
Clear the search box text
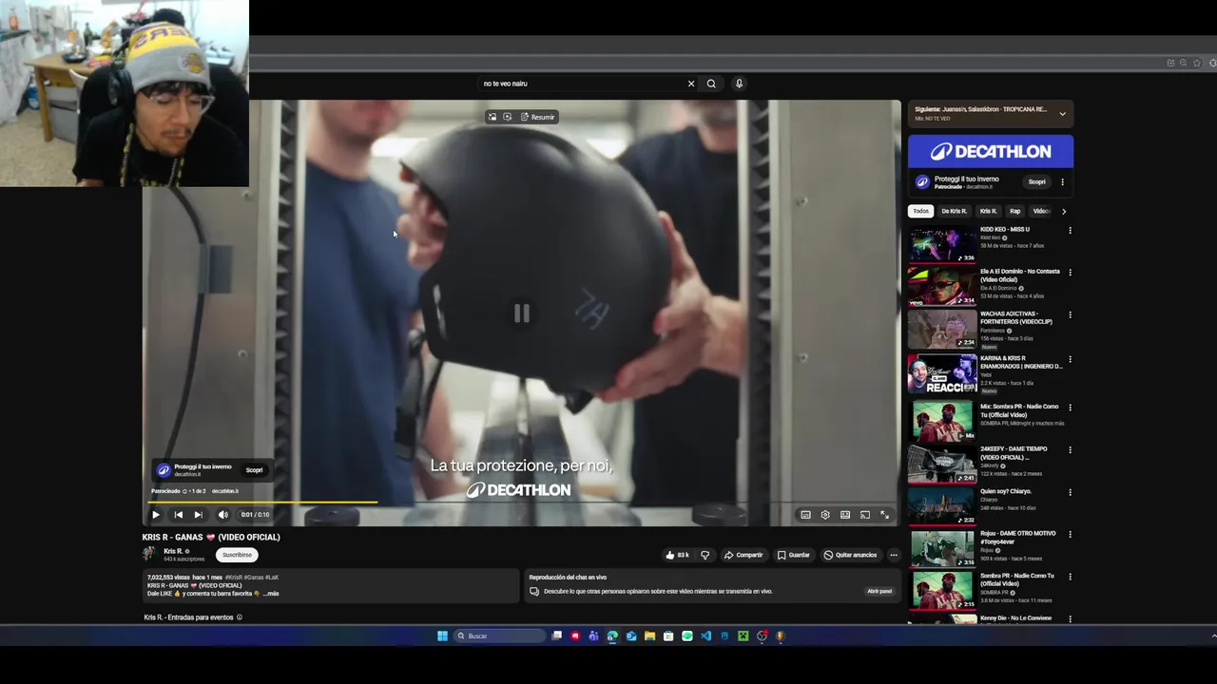click(x=691, y=84)
